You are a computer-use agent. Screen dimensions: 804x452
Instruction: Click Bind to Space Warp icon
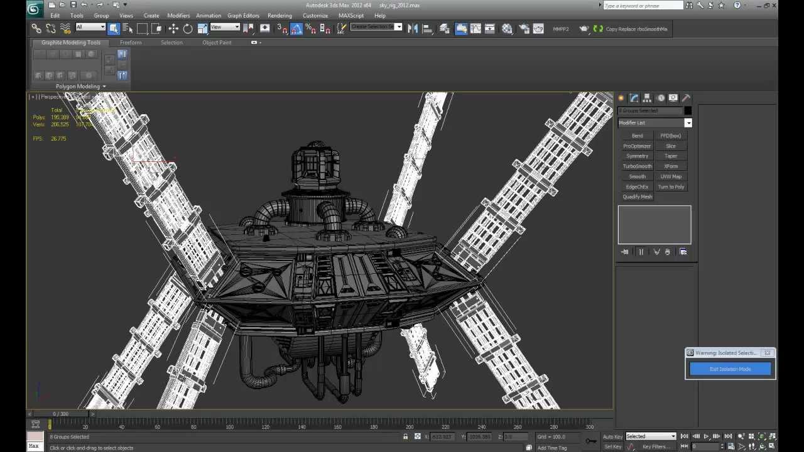click(65, 28)
